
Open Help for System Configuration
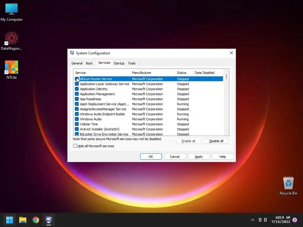[223, 157]
